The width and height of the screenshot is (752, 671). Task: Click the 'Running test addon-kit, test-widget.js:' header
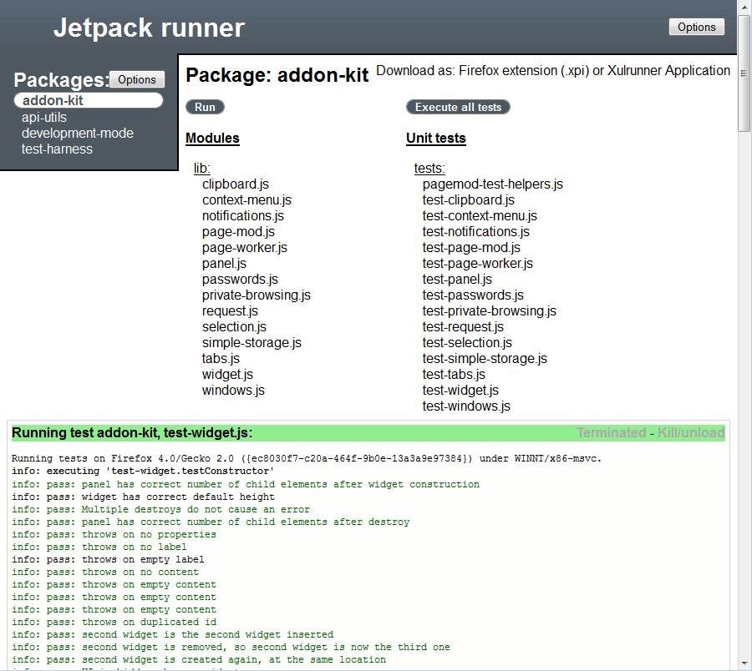pos(132,432)
